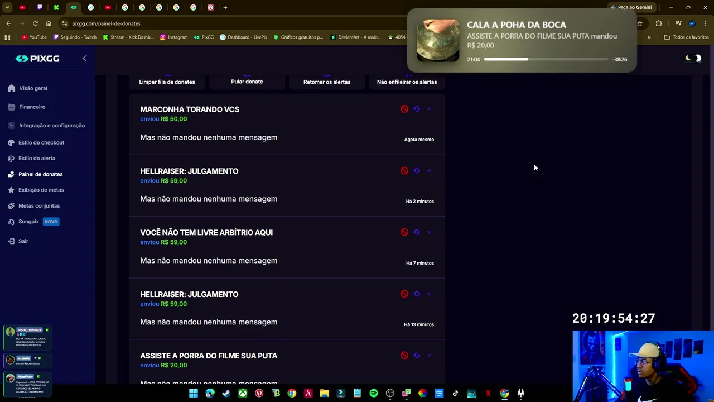Click Retomar os alertas button

pyautogui.click(x=327, y=82)
